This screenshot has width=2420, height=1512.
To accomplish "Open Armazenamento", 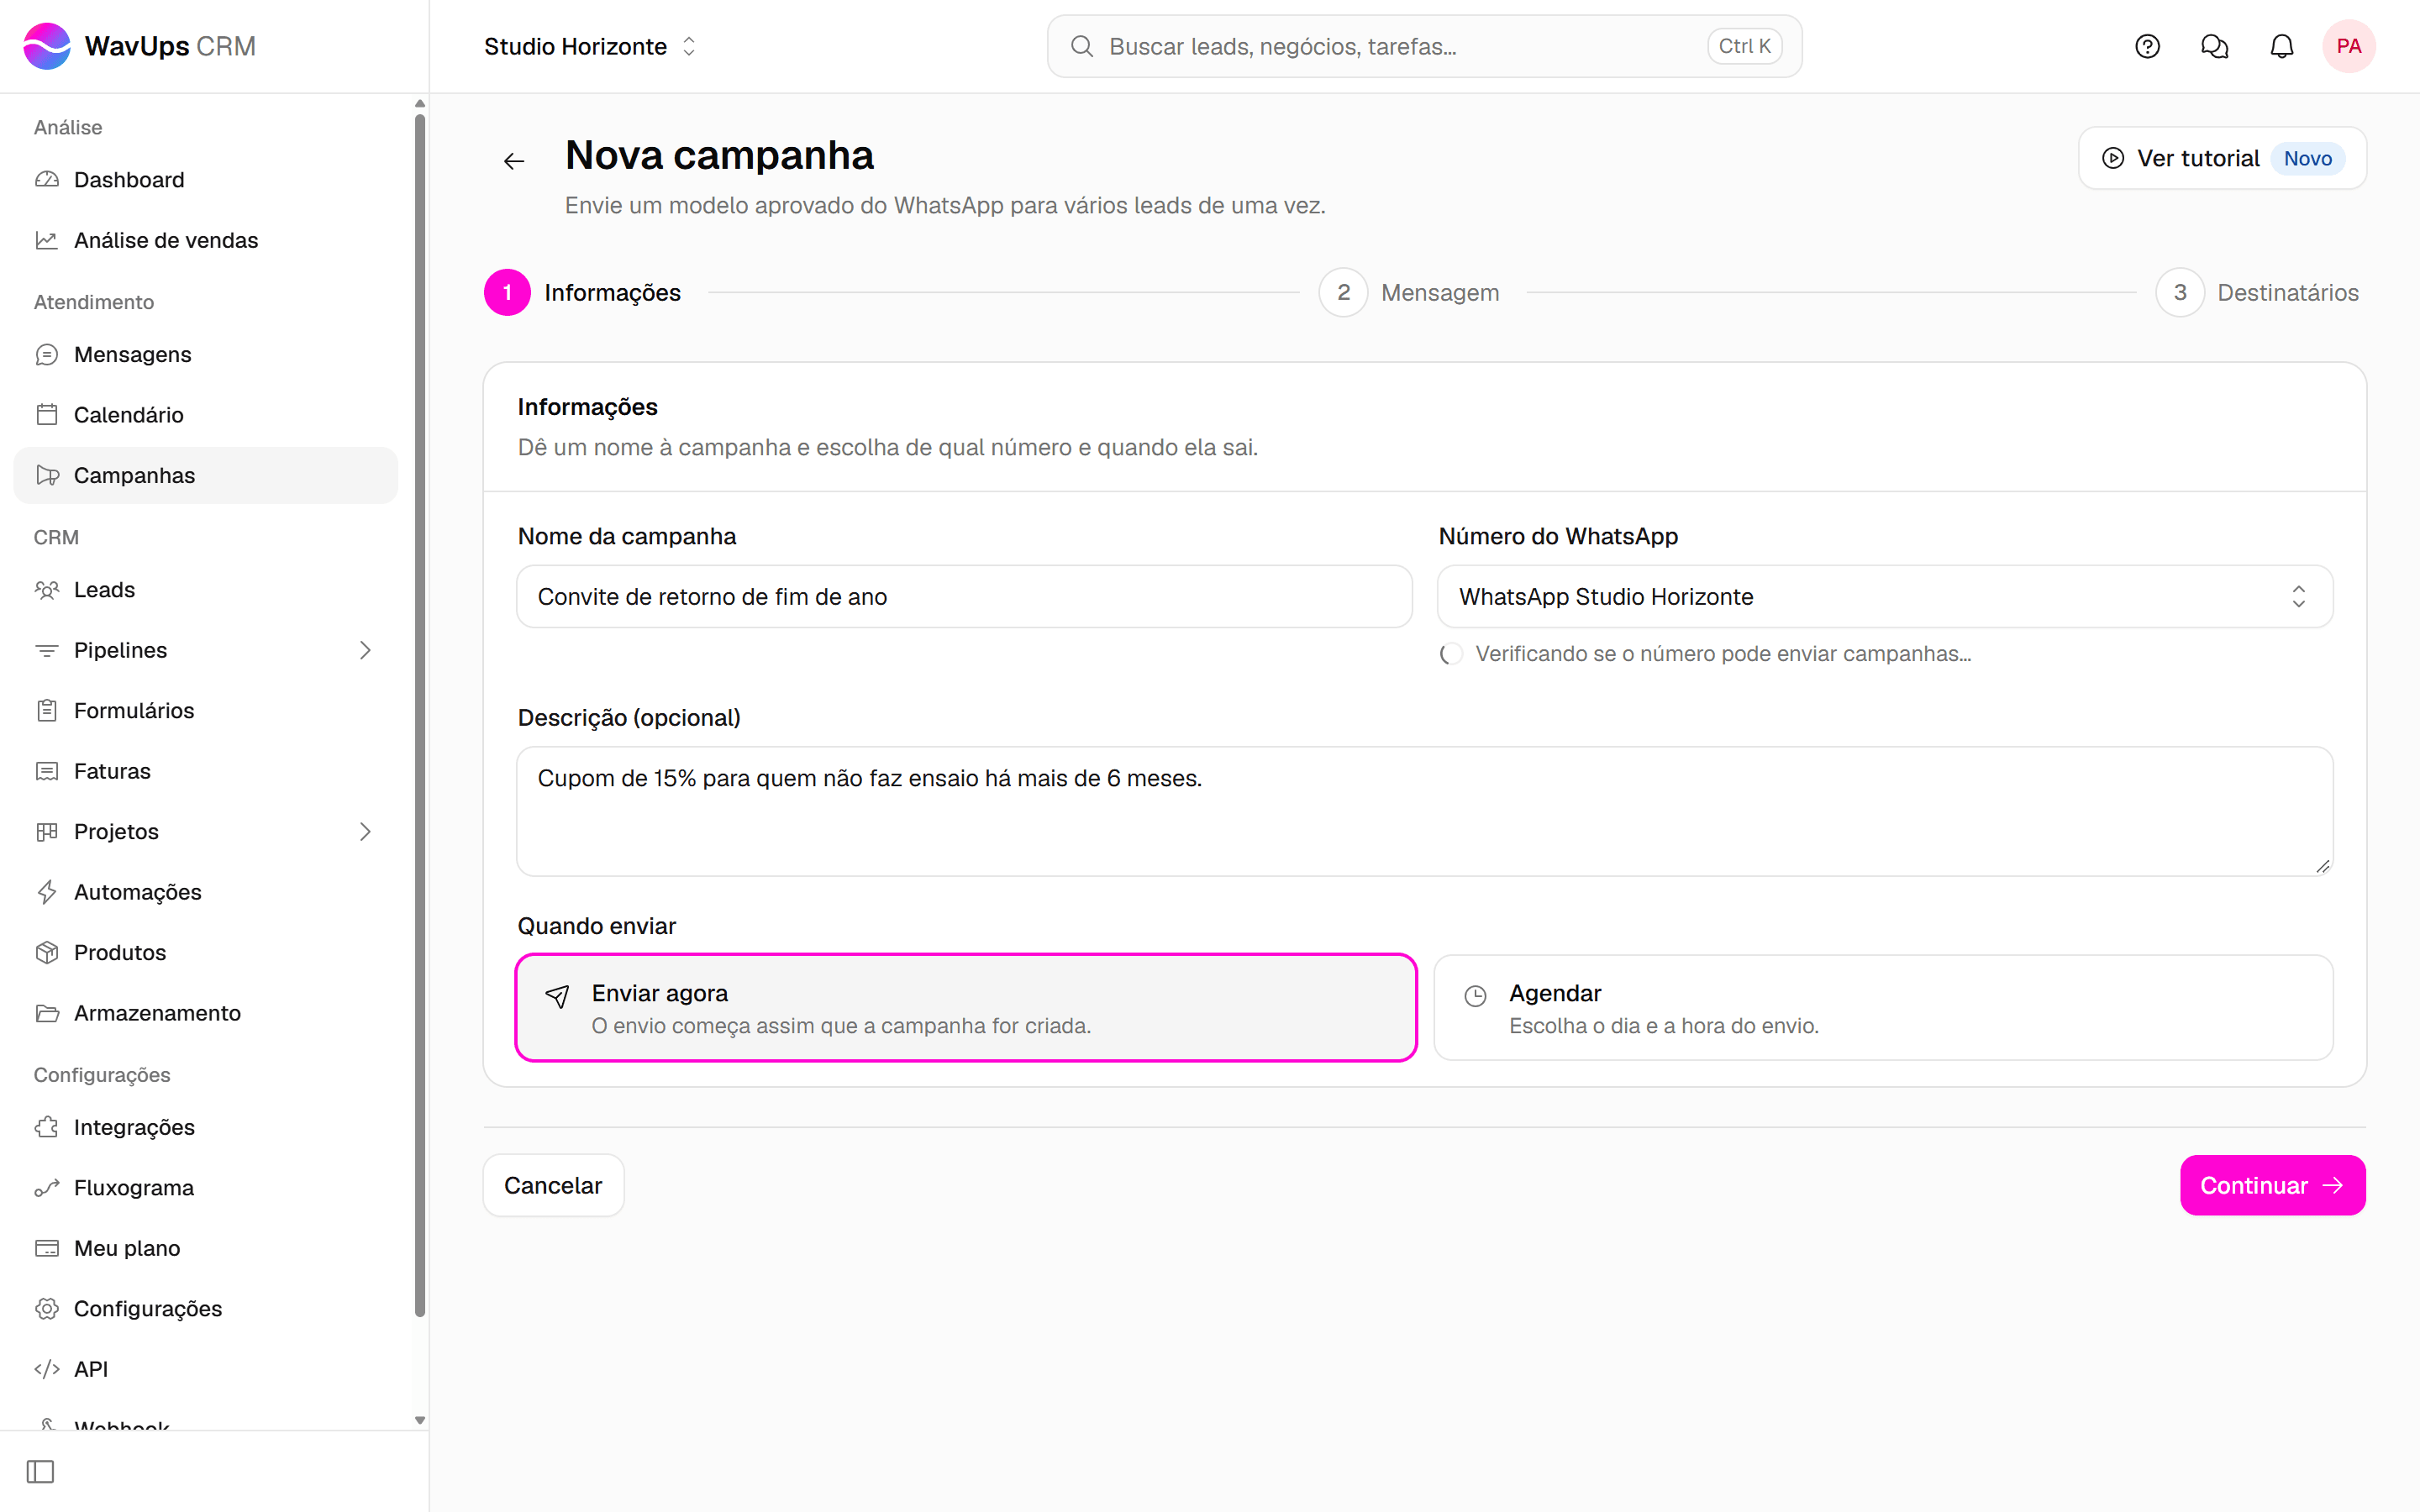I will pyautogui.click(x=206, y=1013).
